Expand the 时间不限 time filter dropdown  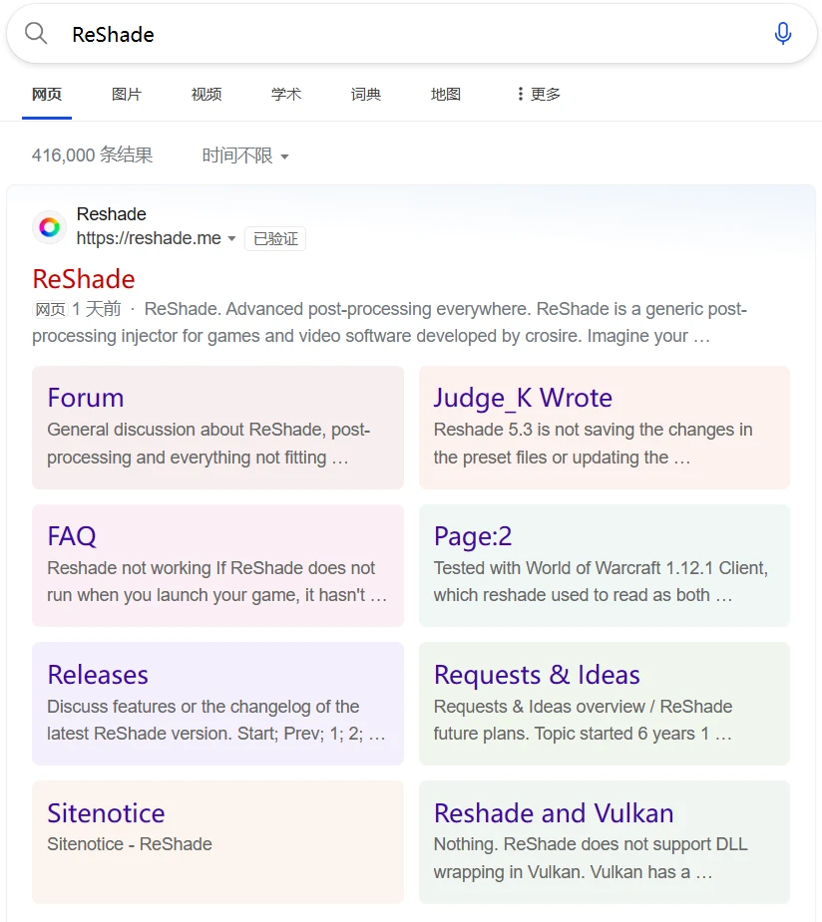245,155
